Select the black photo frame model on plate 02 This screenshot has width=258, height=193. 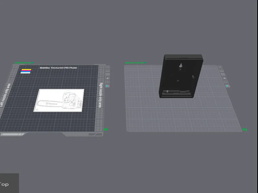click(181, 76)
